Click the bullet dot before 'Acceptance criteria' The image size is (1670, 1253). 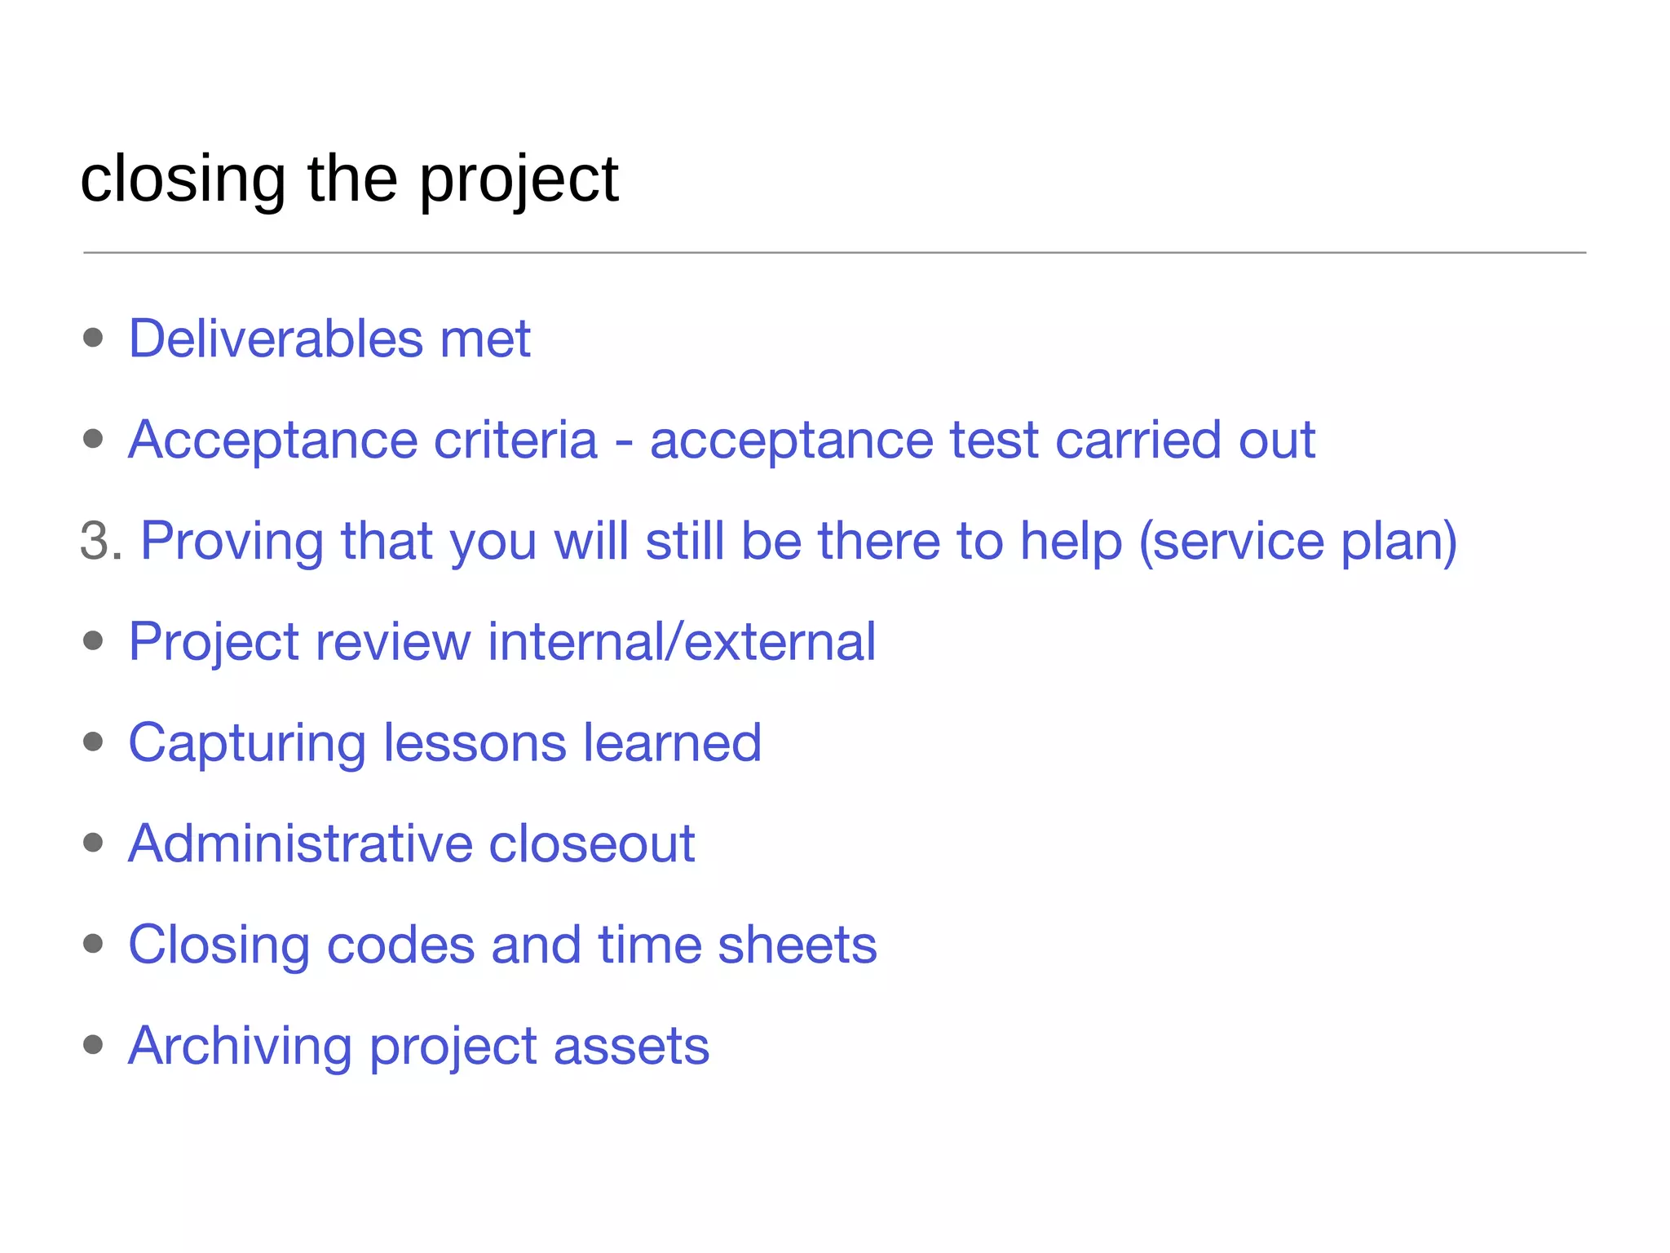coord(93,439)
